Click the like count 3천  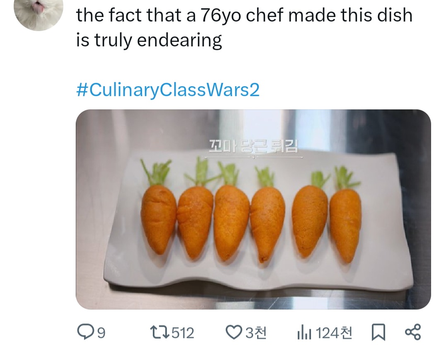pos(256,332)
